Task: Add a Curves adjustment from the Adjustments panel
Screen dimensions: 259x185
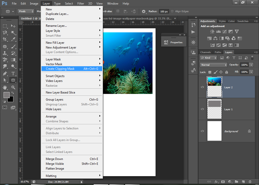Action: pyautogui.click(x=225, y=31)
